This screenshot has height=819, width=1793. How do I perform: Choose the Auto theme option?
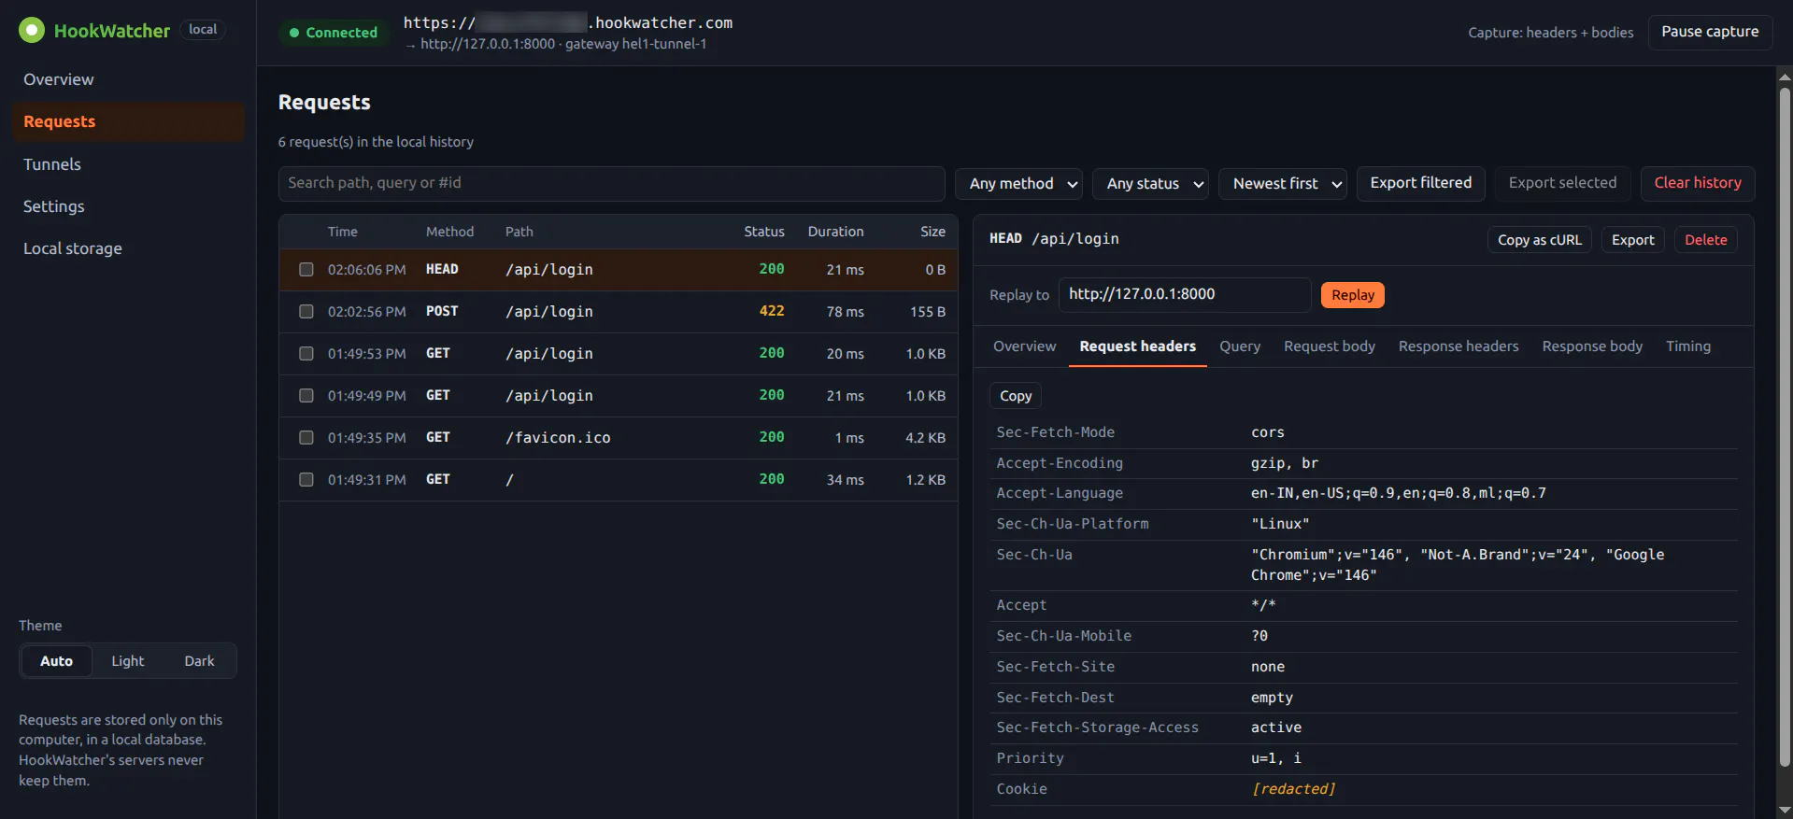(x=56, y=661)
